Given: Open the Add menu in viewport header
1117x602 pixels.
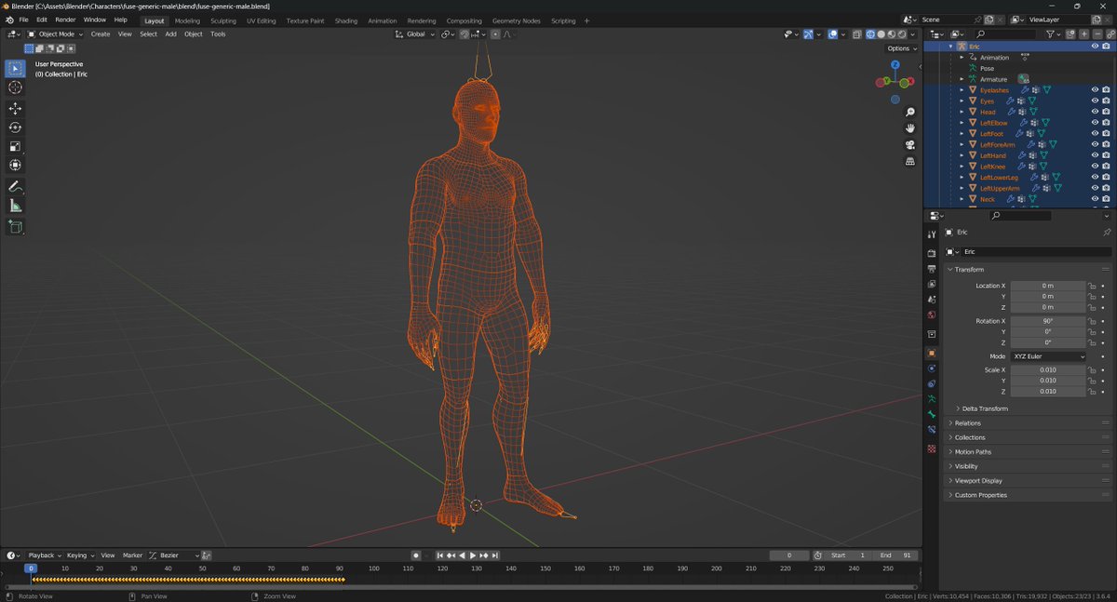Looking at the screenshot, I should pyautogui.click(x=170, y=33).
